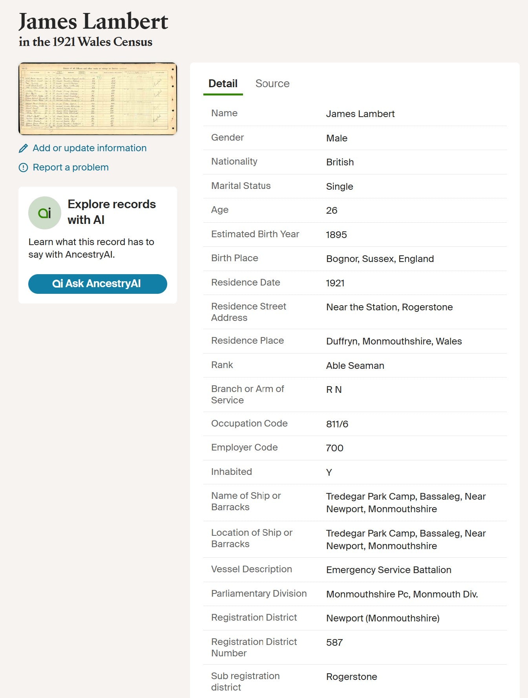Click the street address Near the Station, Rogerstone
The width and height of the screenshot is (528, 698).
tap(389, 307)
